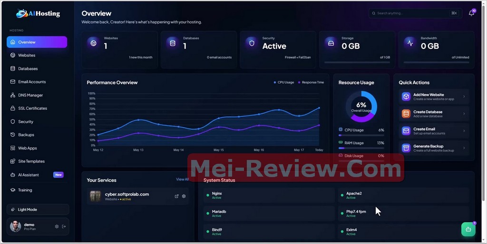
Task: Click the Php7.4 fpm status row
Action: tap(403, 214)
